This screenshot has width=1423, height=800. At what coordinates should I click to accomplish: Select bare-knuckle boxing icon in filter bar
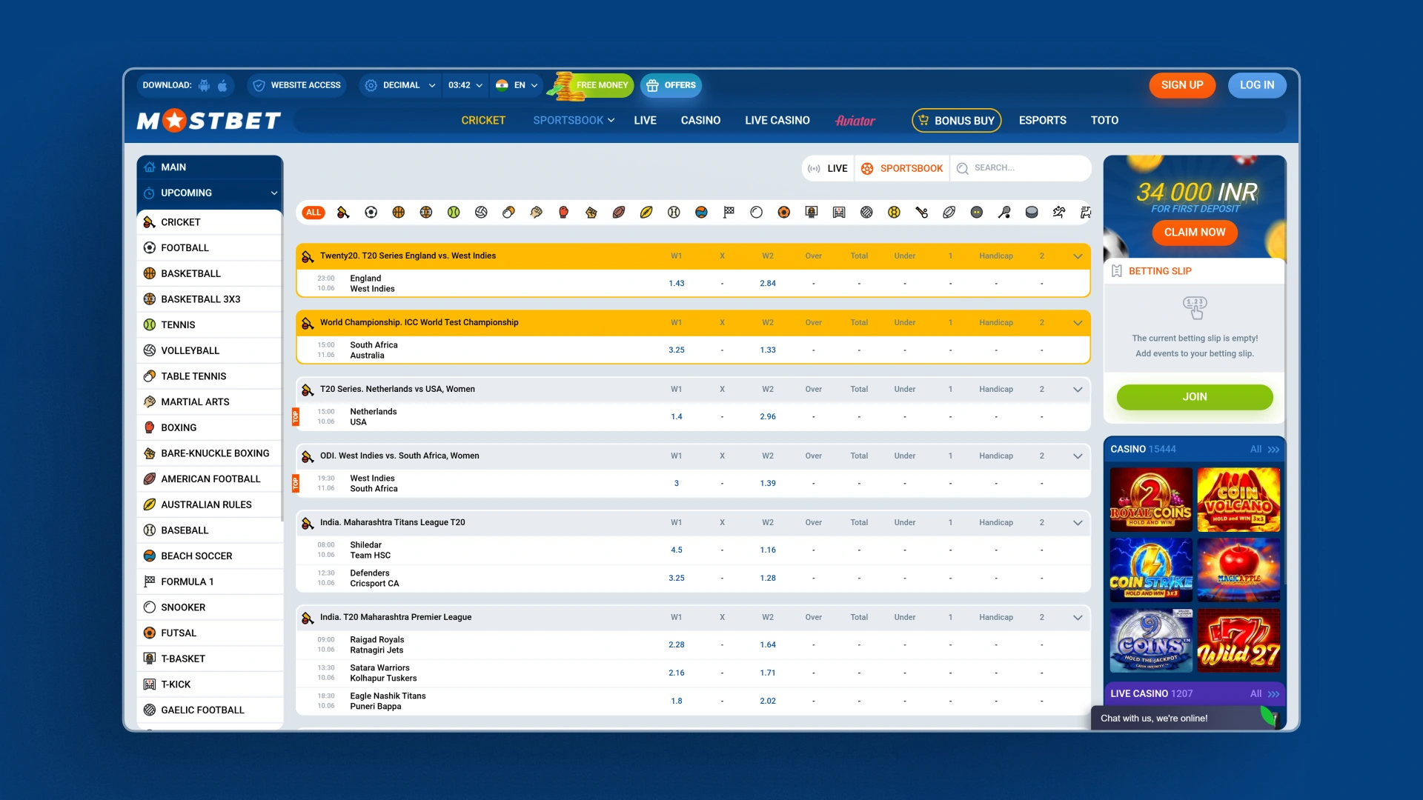point(591,213)
